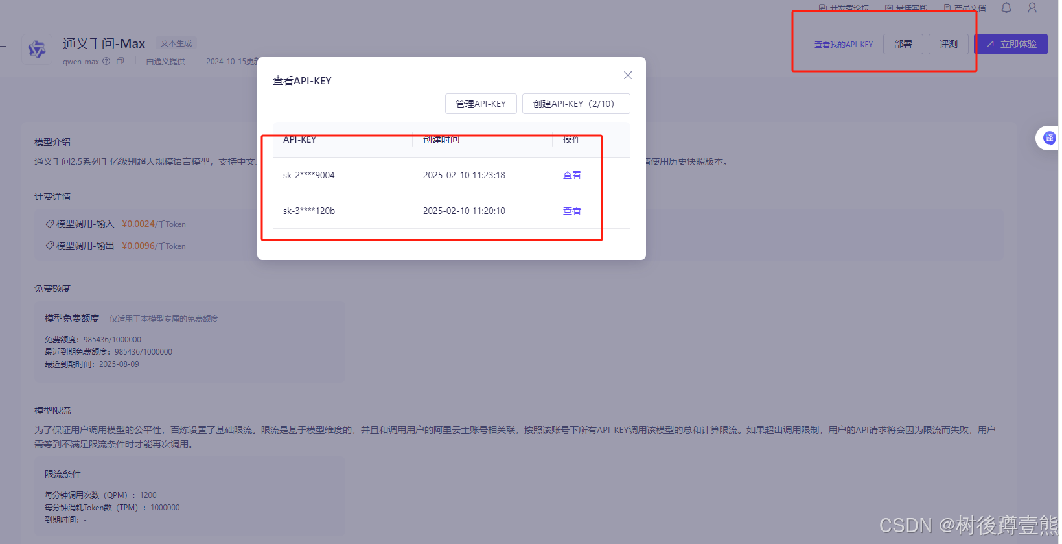The image size is (1062, 544).
Task: Click 创建API-KEY (2/10) button
Action: coord(576,104)
